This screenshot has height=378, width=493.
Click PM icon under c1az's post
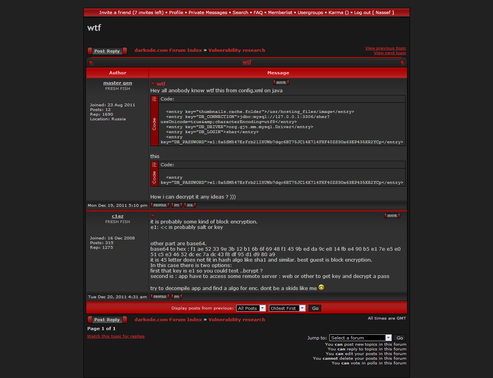(177, 297)
